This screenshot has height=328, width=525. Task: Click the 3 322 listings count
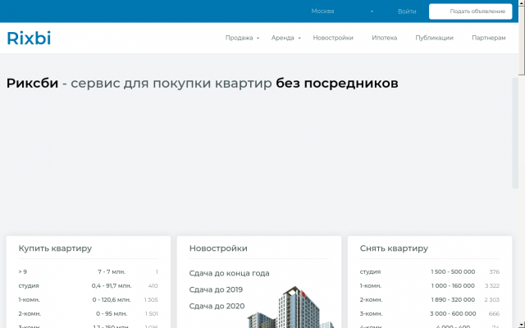492,286
